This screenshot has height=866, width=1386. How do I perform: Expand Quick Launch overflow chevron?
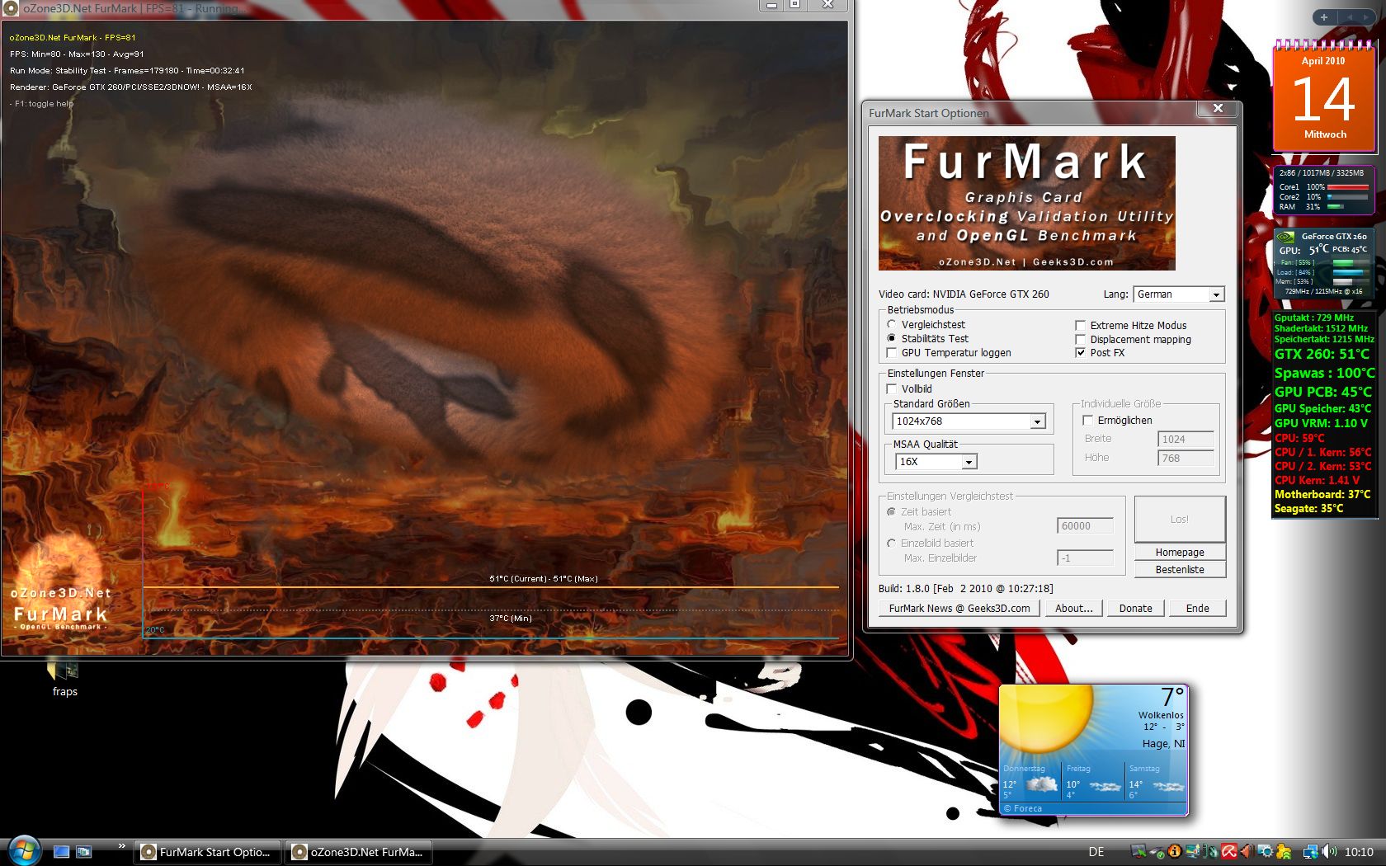coord(121,846)
